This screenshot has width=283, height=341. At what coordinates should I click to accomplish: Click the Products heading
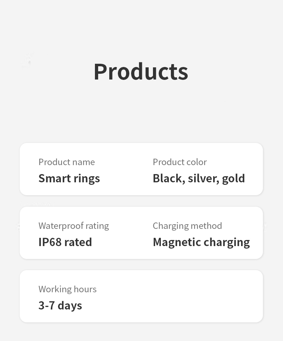point(141,72)
